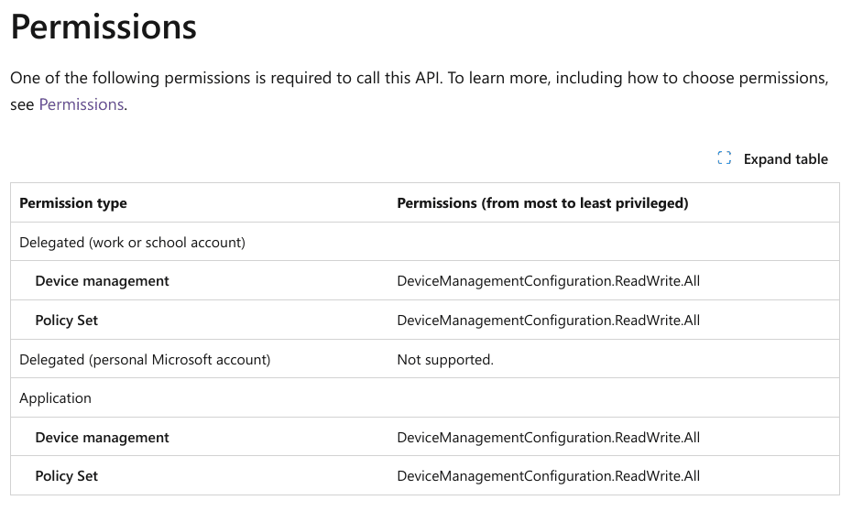This screenshot has height=511, width=852.
Task: Open the Permissions hyperlink in the intro
Action: pos(81,104)
